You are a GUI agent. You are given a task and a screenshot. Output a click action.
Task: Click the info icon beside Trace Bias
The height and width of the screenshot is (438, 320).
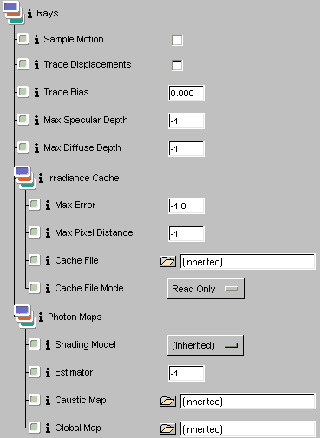[36, 93]
